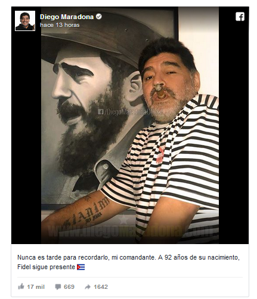Click the small Facebook icon in the photo watermark
The width and height of the screenshot is (257, 299).
[x=100, y=112]
